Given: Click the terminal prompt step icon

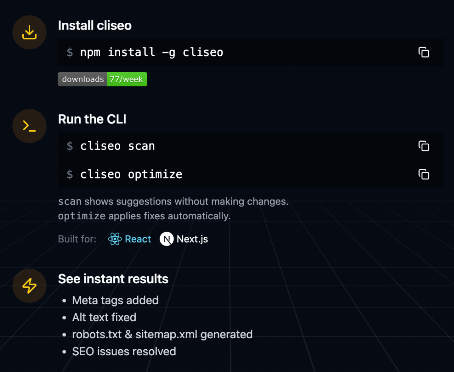Looking at the screenshot, I should (x=30, y=126).
